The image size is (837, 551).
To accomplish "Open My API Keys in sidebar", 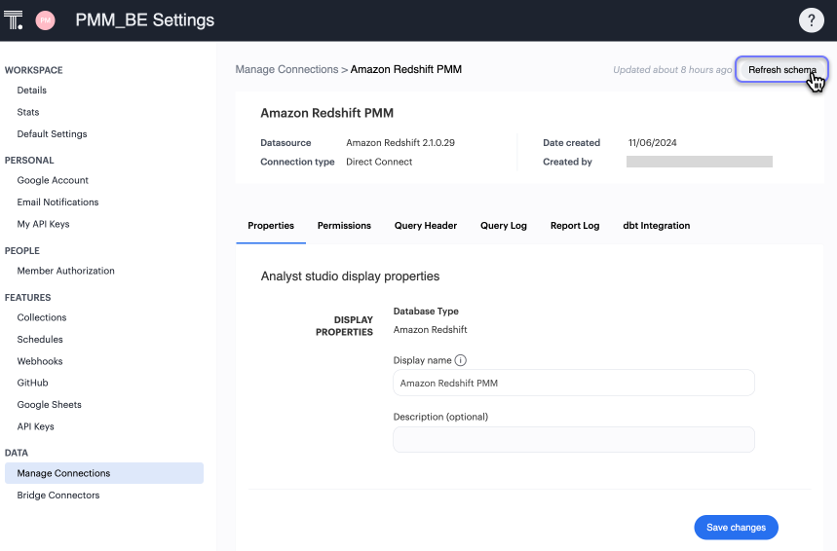I will point(43,224).
